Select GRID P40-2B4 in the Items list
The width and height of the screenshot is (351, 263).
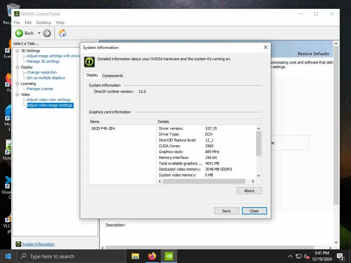[x=103, y=129]
